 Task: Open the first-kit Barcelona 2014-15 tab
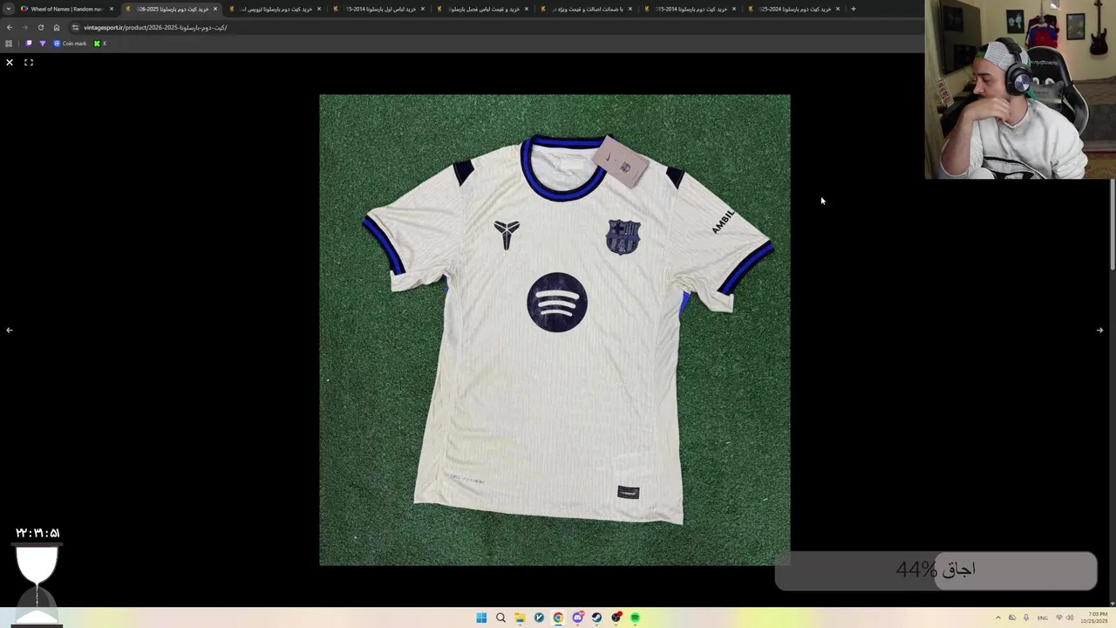point(379,9)
